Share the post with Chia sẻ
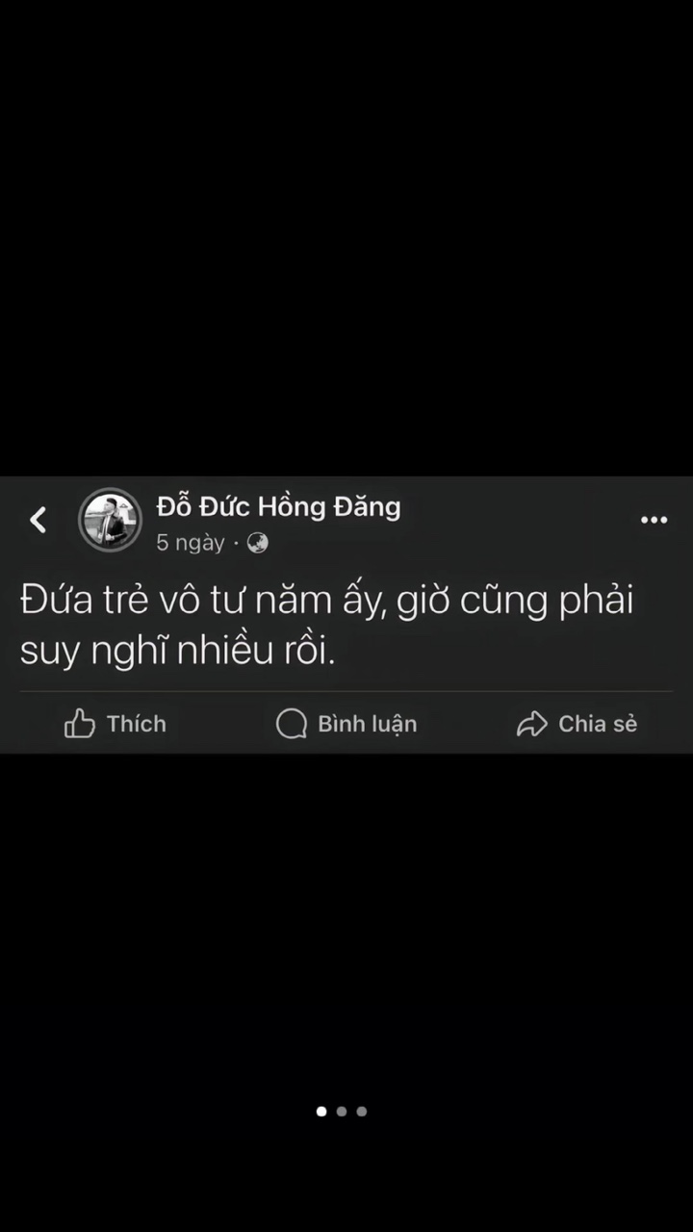This screenshot has width=693, height=1232. pos(577,724)
